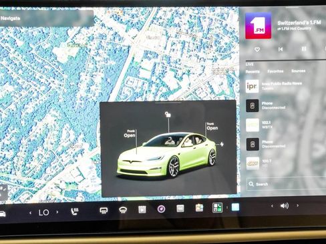Skip back with the previous track button
Screen dimensions: 326x244
281,49
